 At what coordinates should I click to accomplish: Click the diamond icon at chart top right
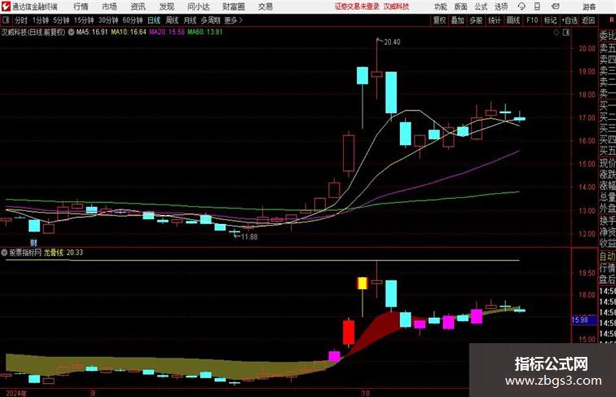556,33
